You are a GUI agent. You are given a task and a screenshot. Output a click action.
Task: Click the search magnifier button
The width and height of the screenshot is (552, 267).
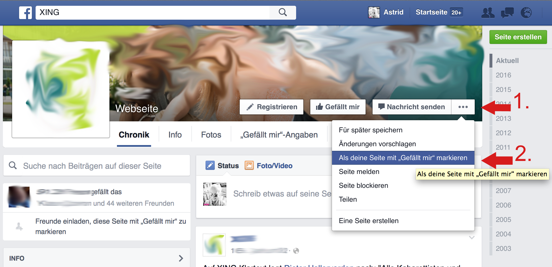[283, 12]
